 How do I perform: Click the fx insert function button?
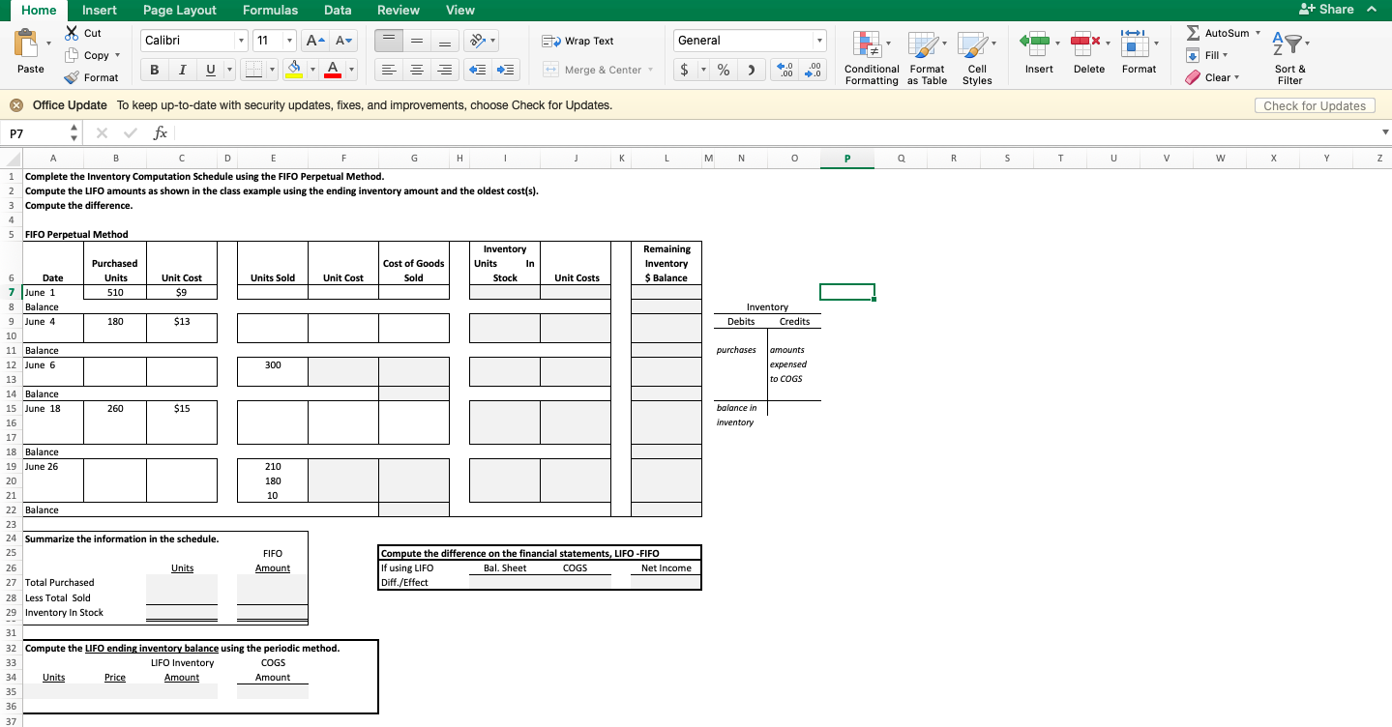click(161, 132)
